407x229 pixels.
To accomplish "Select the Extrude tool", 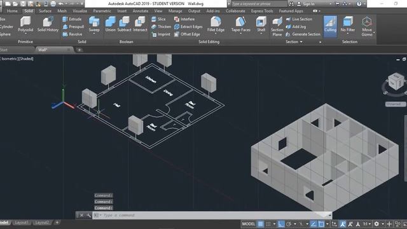I will (72, 19).
